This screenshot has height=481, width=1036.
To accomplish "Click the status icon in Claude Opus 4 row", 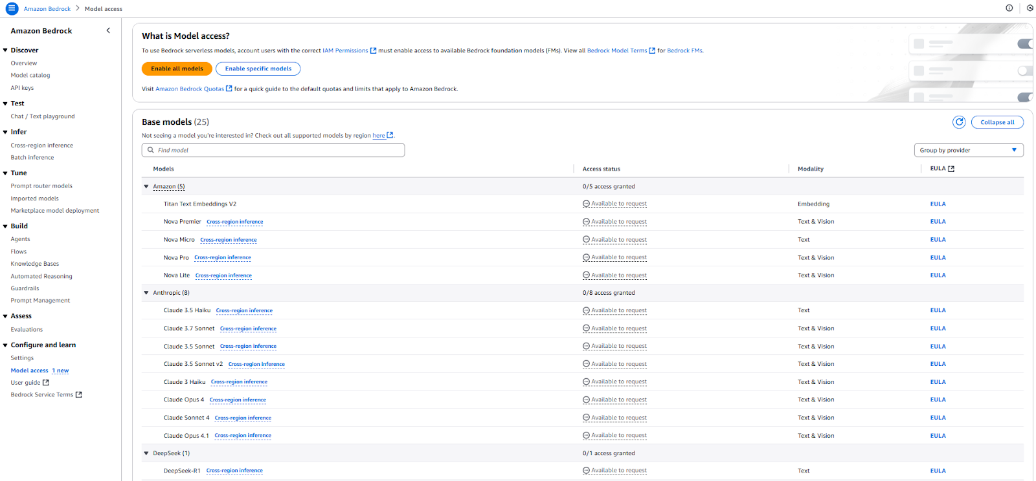I will click(x=586, y=400).
